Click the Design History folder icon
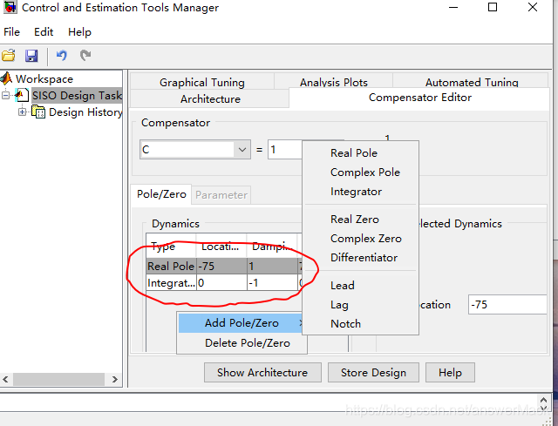 click(x=38, y=112)
